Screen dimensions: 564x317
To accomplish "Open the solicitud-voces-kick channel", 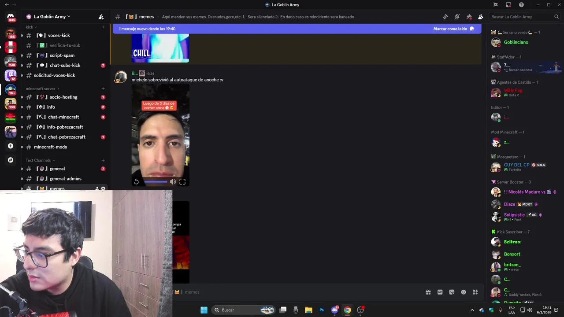I will [x=65, y=75].
